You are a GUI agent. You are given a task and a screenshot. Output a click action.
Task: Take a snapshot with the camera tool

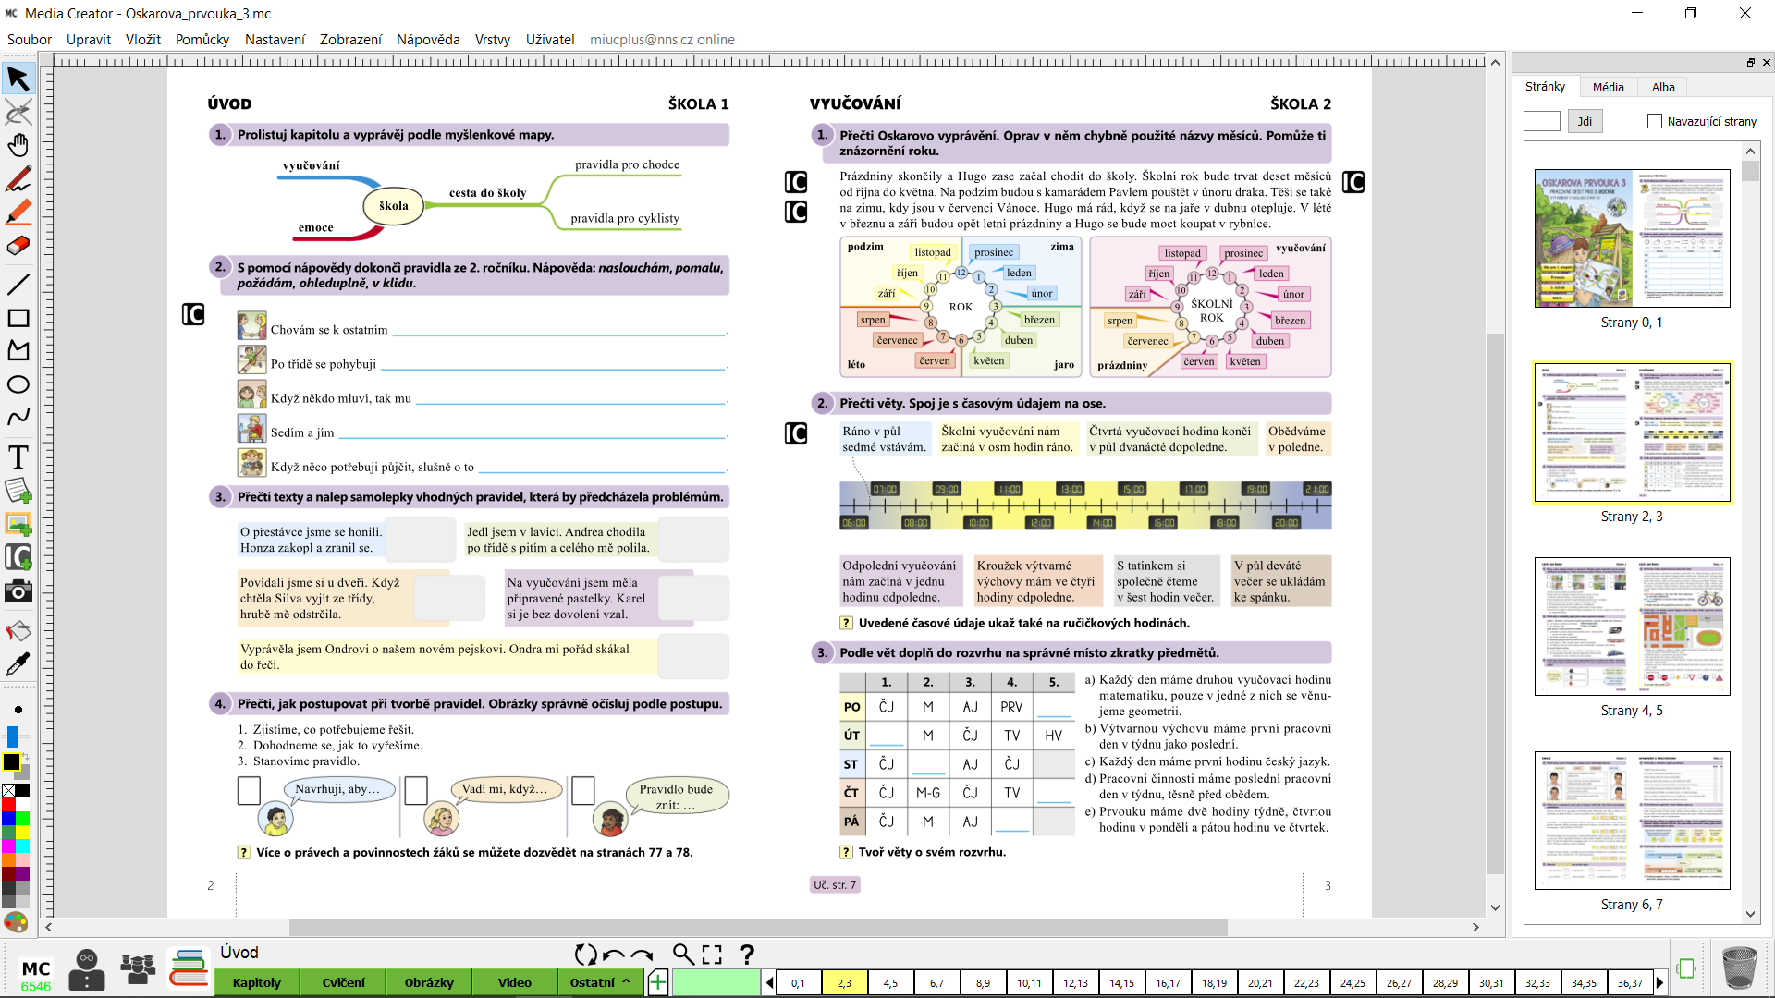(x=18, y=591)
